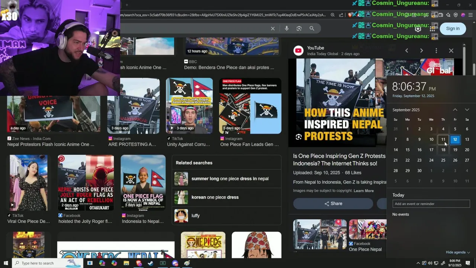Click the share page icon in address bar
Image resolution: width=476 pixels, height=268 pixels.
(x=341, y=15)
